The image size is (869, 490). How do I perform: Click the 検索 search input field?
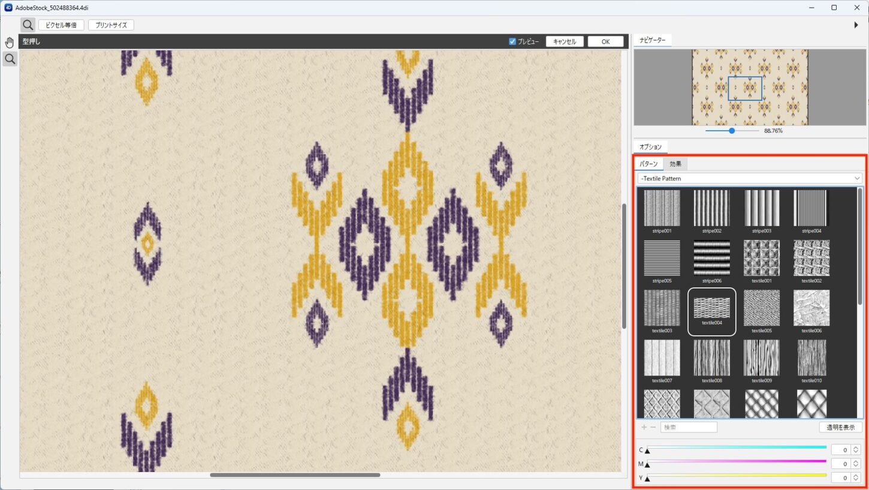689,428
